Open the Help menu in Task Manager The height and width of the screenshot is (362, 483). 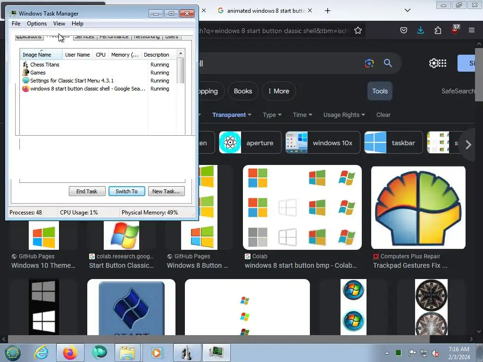click(77, 24)
